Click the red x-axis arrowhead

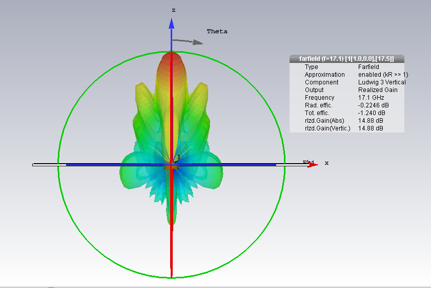point(313,165)
